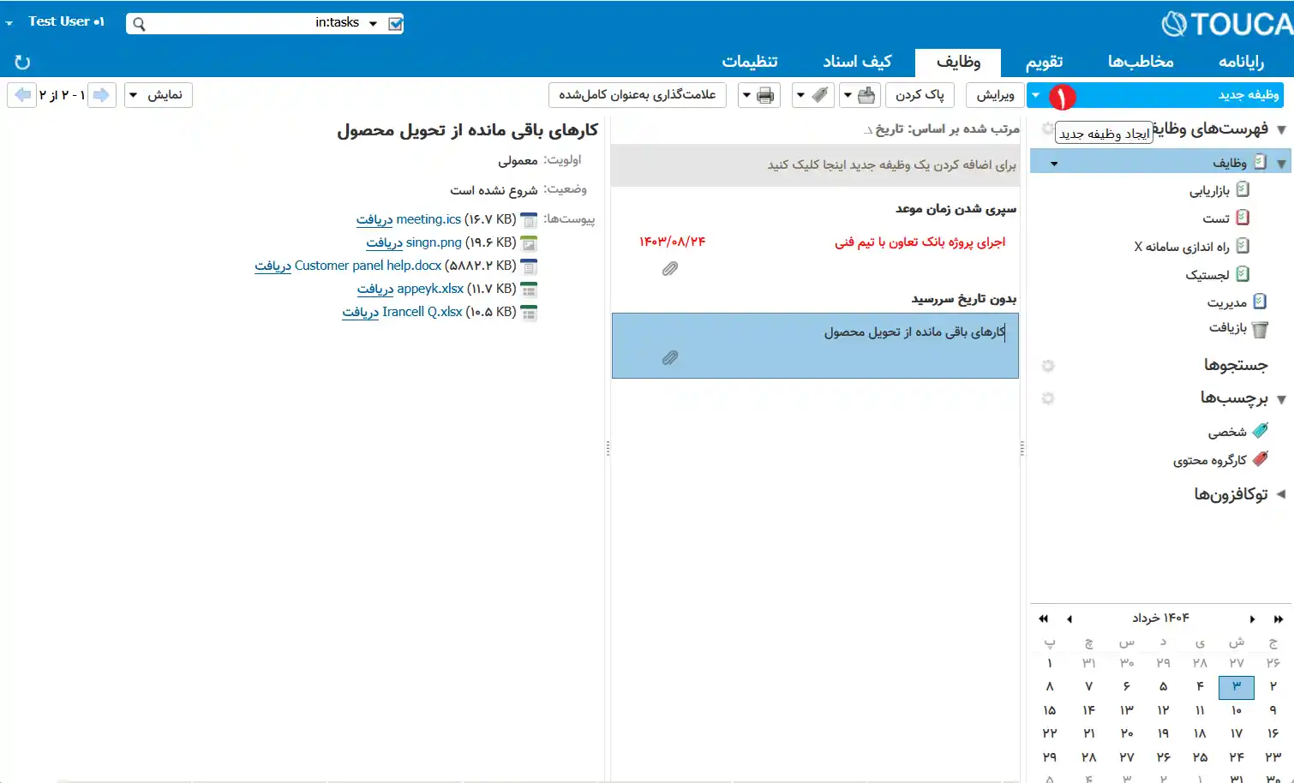
Task: Open the وظیفه جدید dropdown arrow
Action: point(1035,95)
